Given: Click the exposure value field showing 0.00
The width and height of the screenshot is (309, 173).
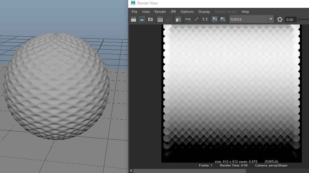Looking at the screenshot, I should [290, 19].
